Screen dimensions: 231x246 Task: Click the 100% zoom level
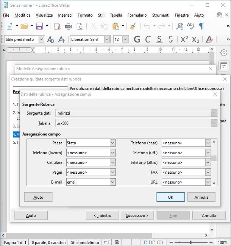[223, 242]
